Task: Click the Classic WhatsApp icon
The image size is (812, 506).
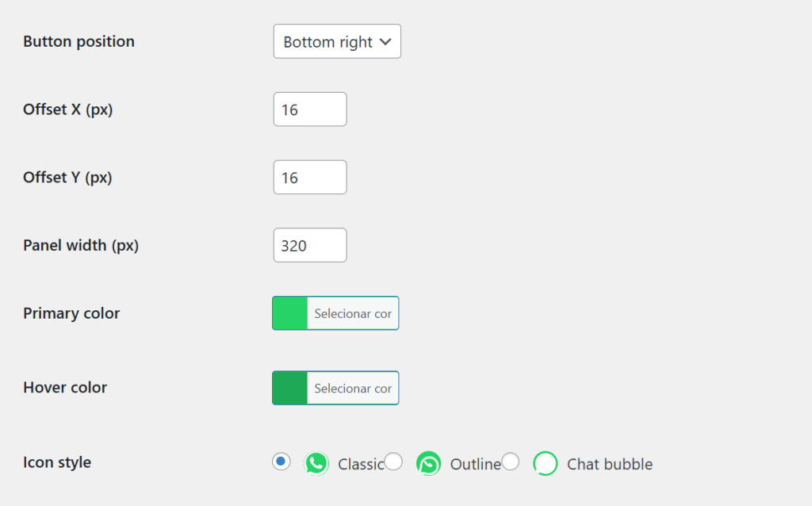Action: (x=316, y=464)
